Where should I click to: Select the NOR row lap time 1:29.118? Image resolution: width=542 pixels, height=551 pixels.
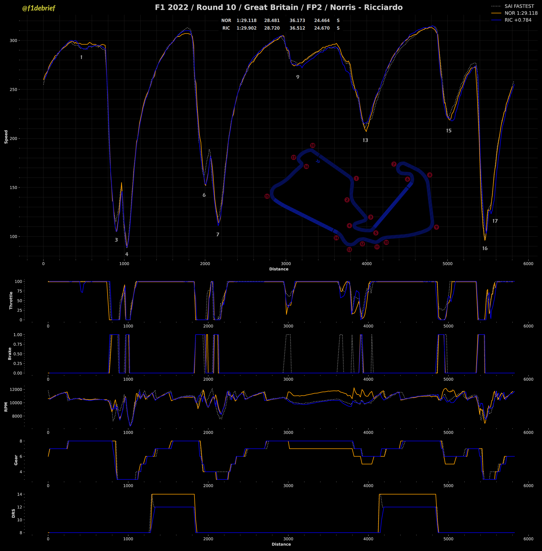tap(246, 21)
